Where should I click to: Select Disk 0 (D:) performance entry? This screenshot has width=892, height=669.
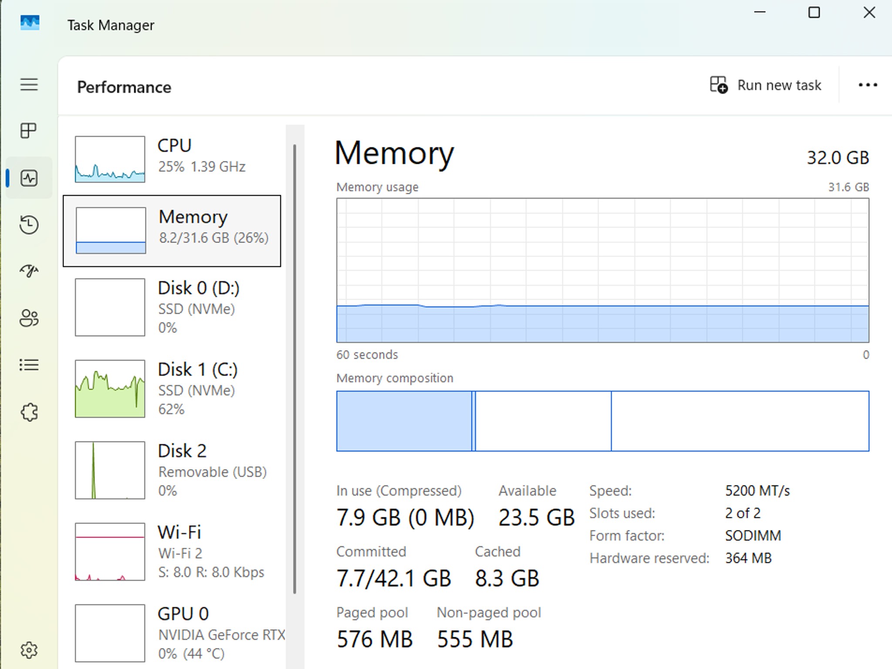click(172, 307)
